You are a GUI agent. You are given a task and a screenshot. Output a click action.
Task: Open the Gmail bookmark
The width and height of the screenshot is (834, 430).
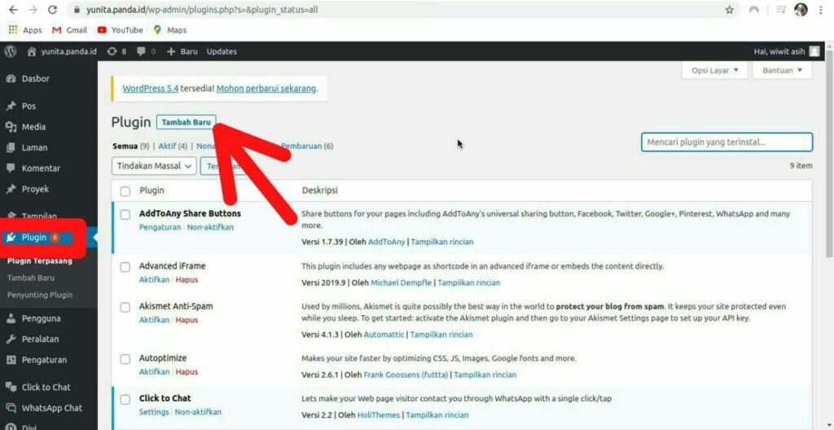tap(69, 30)
